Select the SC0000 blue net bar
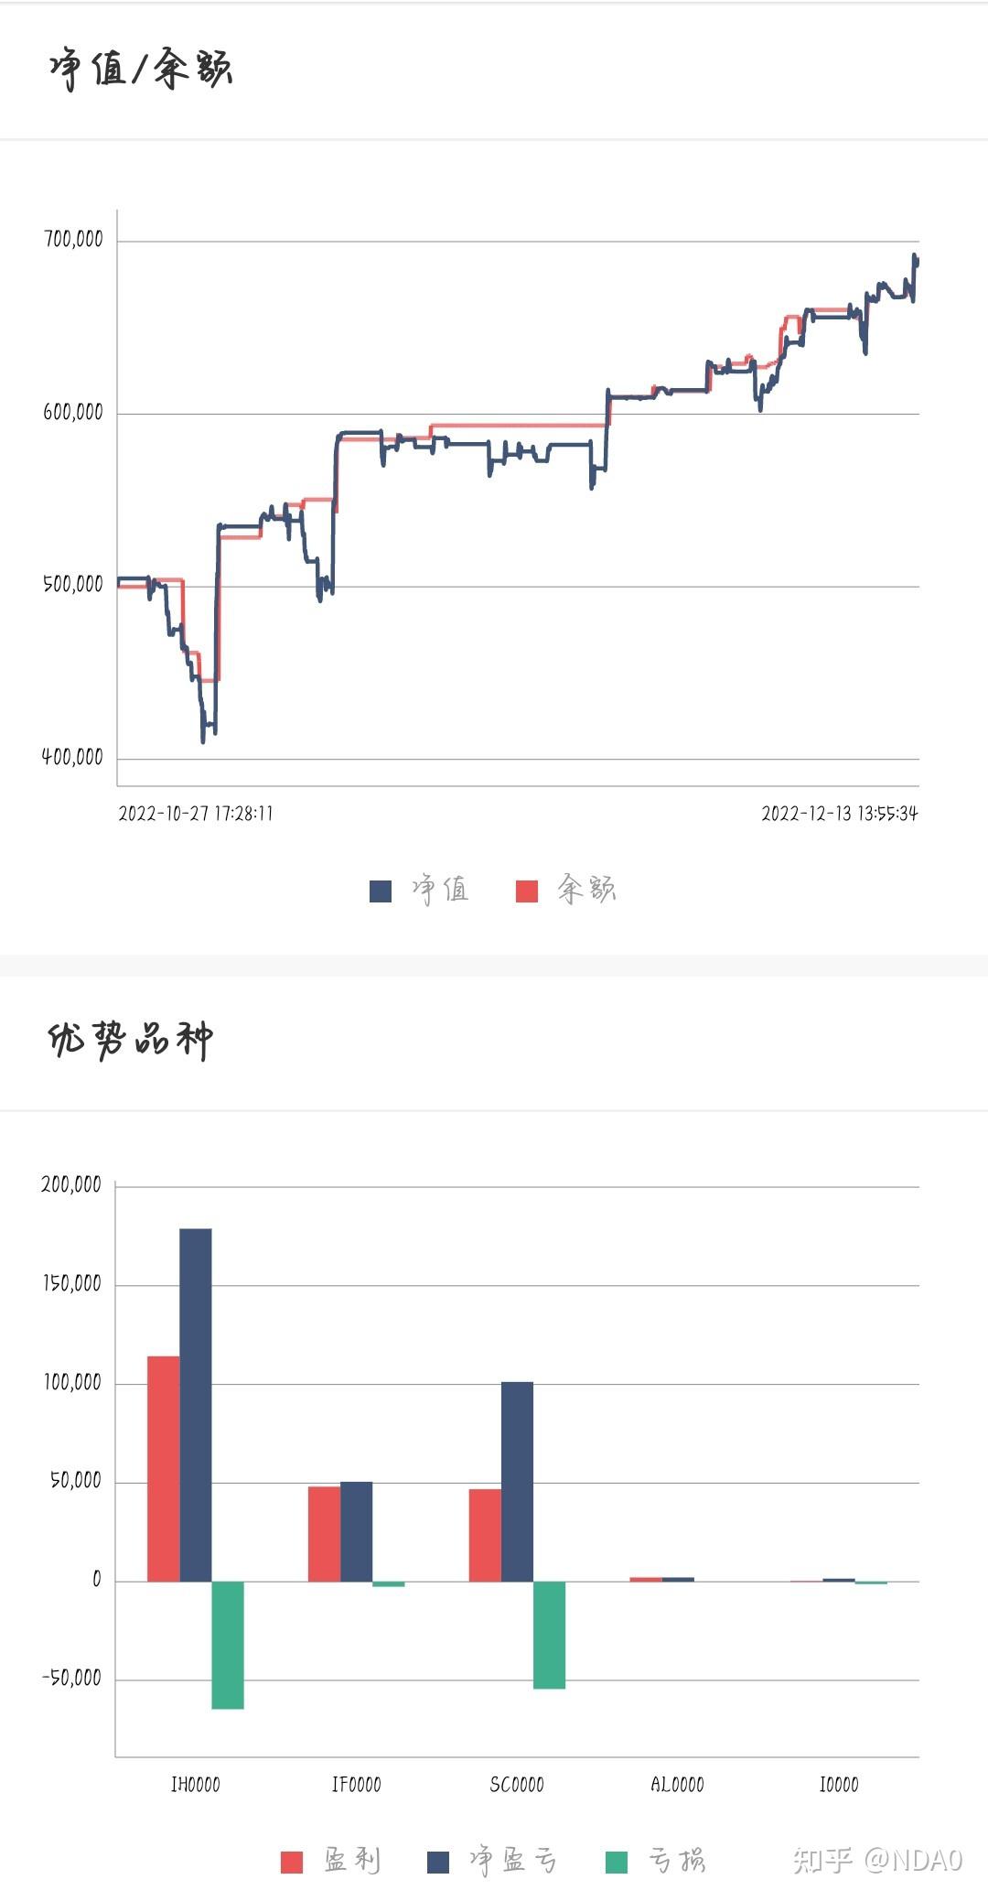 tap(517, 1482)
